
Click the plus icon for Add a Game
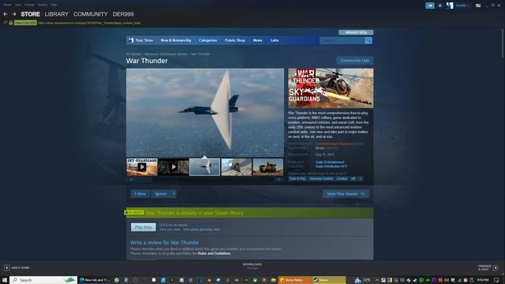(7, 267)
